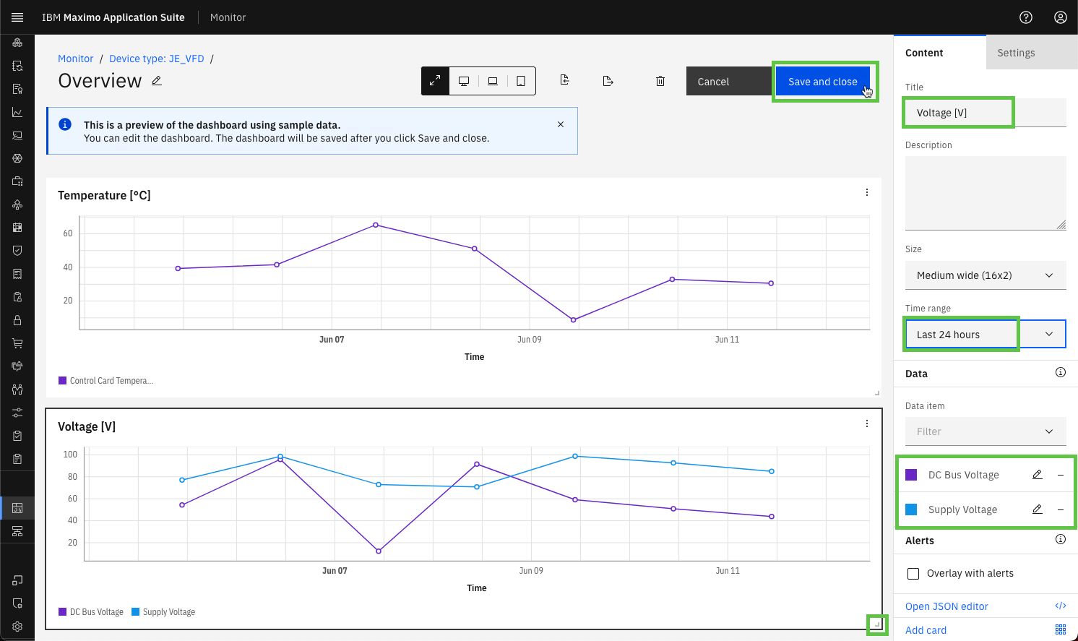This screenshot has width=1078, height=641.
Task: Click the Voltage card resize handle
Action: click(876, 624)
